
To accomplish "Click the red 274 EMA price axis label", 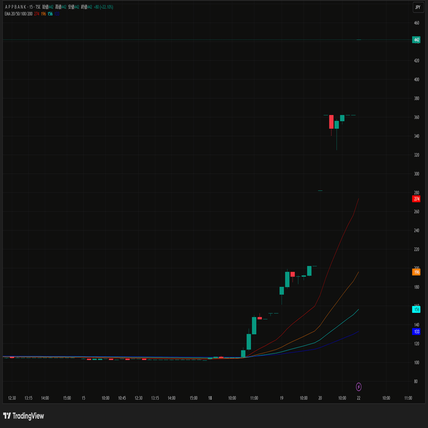I will pos(416,199).
